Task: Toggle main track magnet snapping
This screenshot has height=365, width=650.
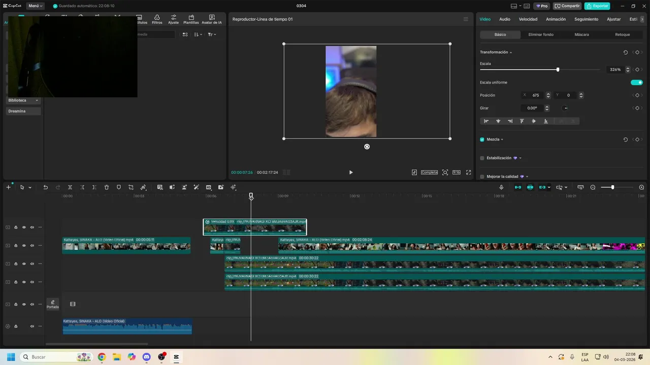Action: [x=517, y=188]
